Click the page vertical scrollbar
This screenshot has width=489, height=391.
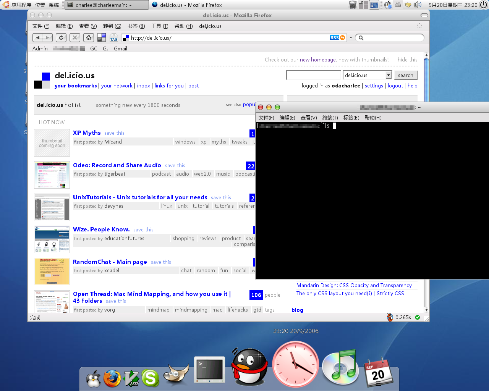pyautogui.click(x=426, y=183)
